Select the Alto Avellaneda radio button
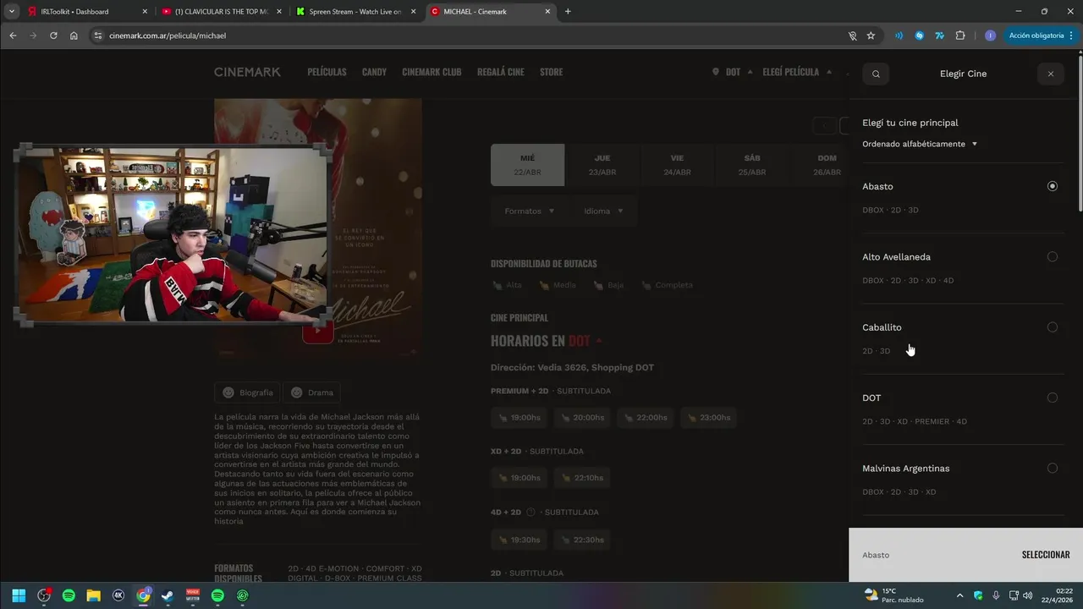Viewport: 1083px width, 609px height. point(1052,256)
